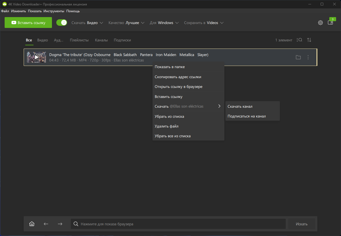Open the Файл menu

pyautogui.click(x=5, y=11)
